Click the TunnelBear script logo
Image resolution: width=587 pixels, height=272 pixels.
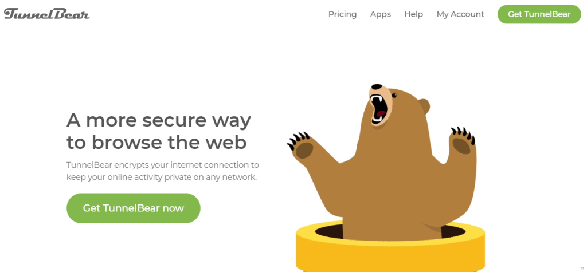click(47, 14)
